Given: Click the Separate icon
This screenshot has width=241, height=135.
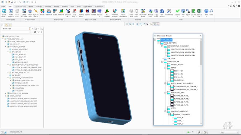Looking at the screenshot, I should [88, 11].
